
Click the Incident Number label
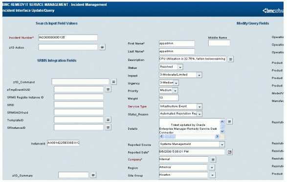point(22,38)
